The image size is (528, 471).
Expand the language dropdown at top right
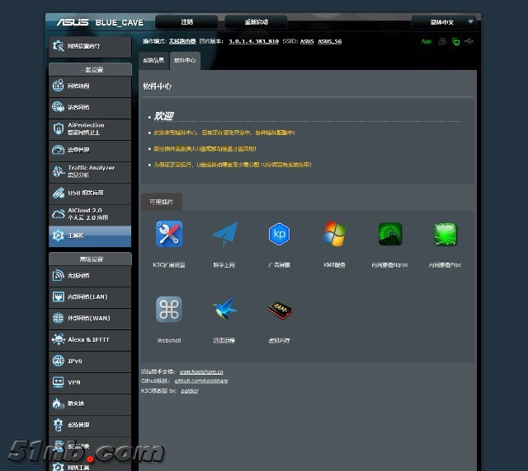click(x=444, y=22)
